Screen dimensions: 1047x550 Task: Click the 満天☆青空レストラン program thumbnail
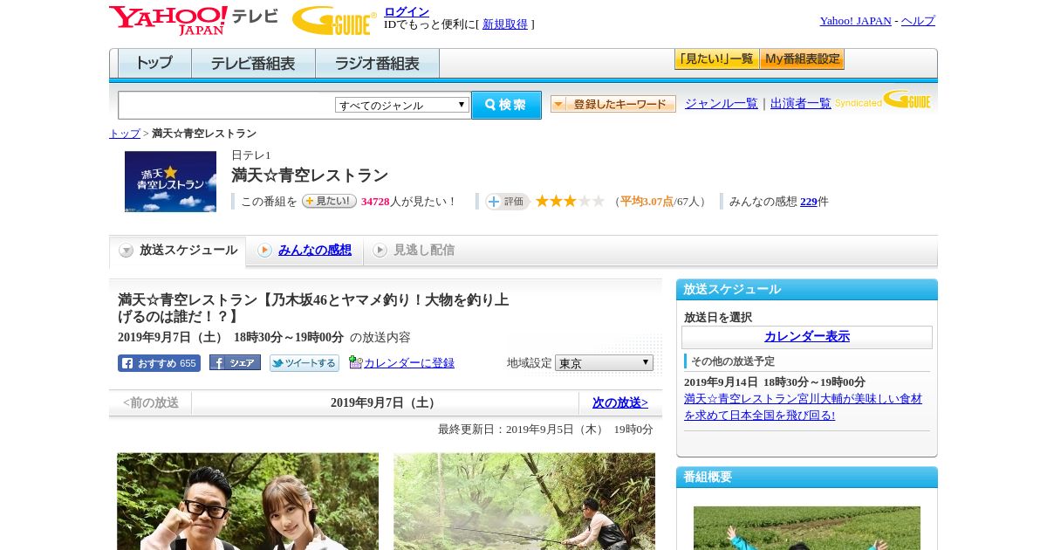pos(170,182)
